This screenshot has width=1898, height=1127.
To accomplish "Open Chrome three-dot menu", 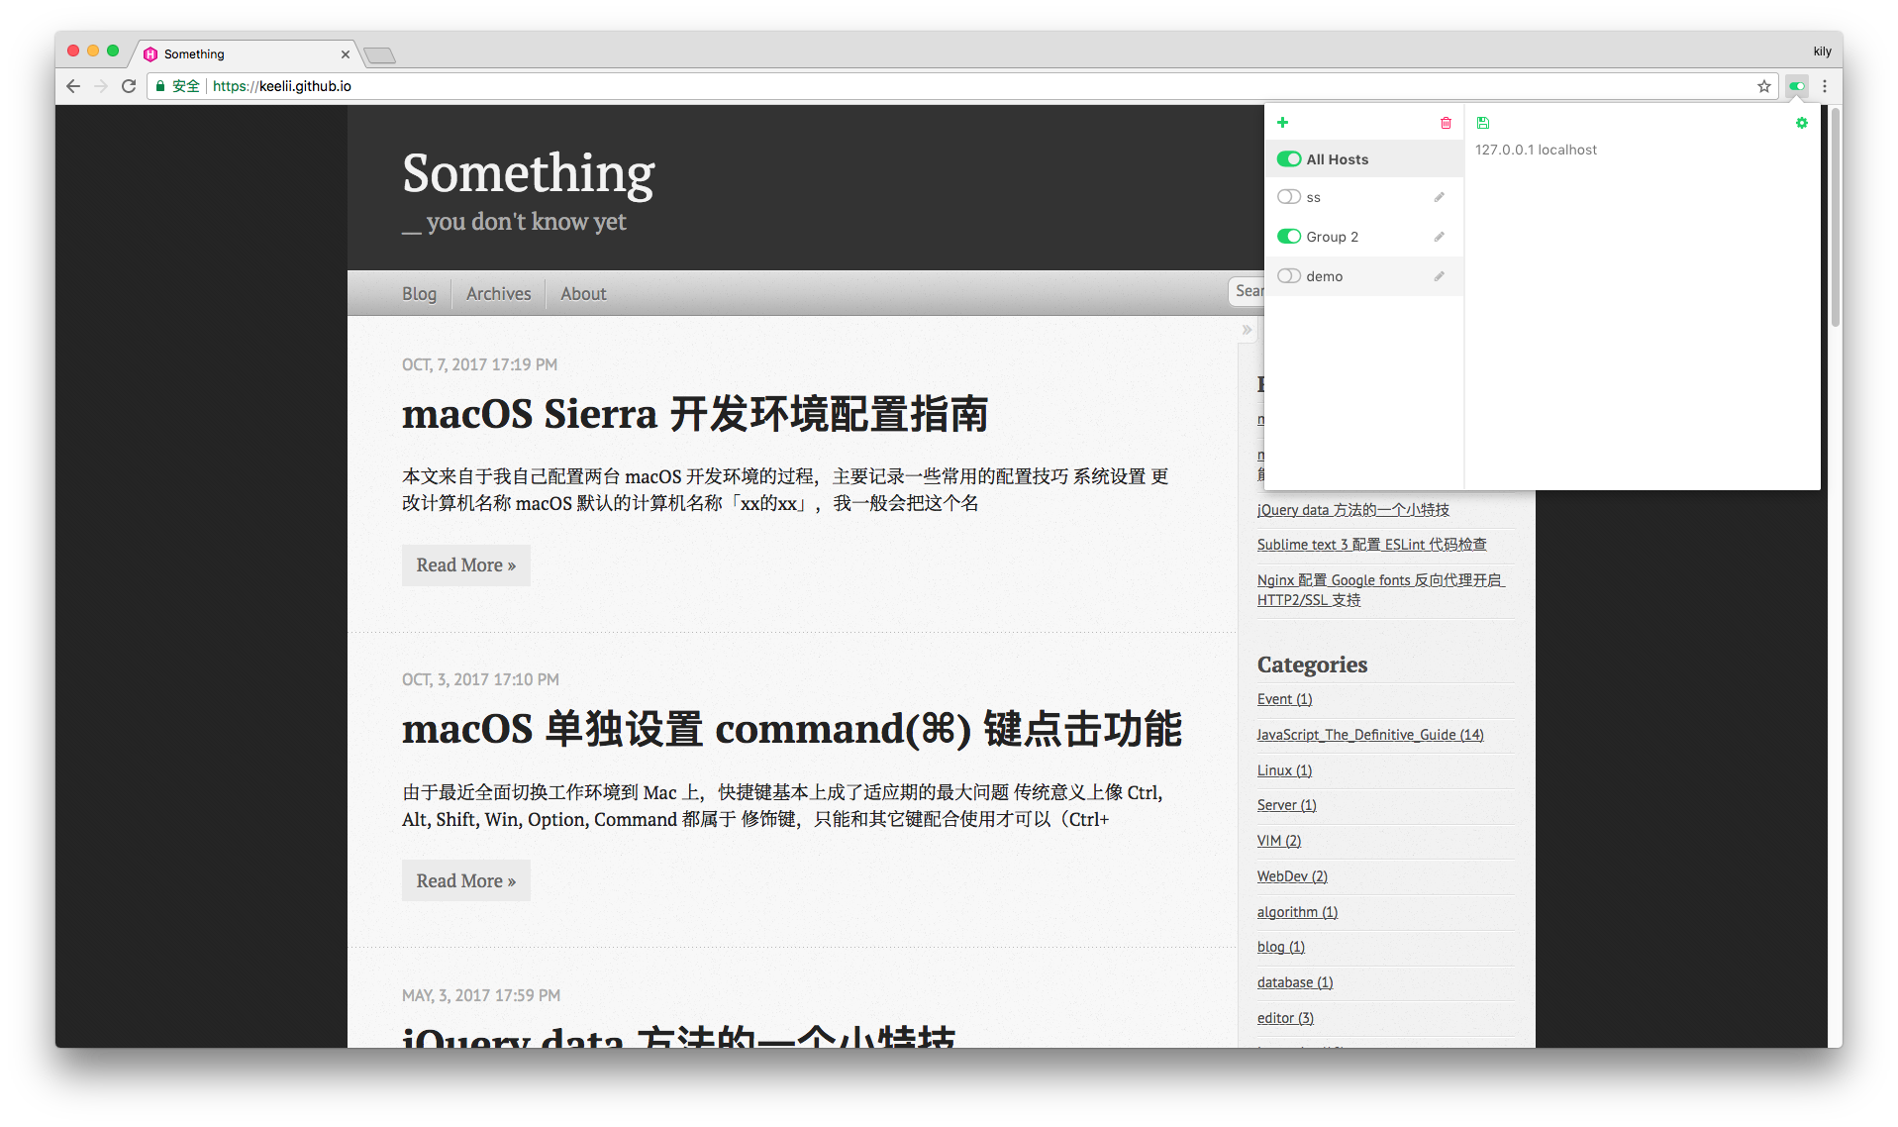I will 1825,86.
